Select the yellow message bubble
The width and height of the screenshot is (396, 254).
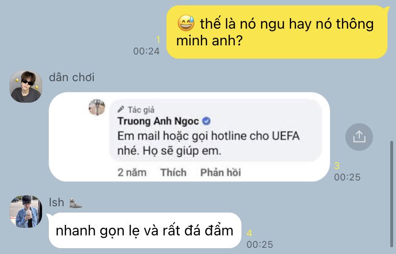[277, 32]
